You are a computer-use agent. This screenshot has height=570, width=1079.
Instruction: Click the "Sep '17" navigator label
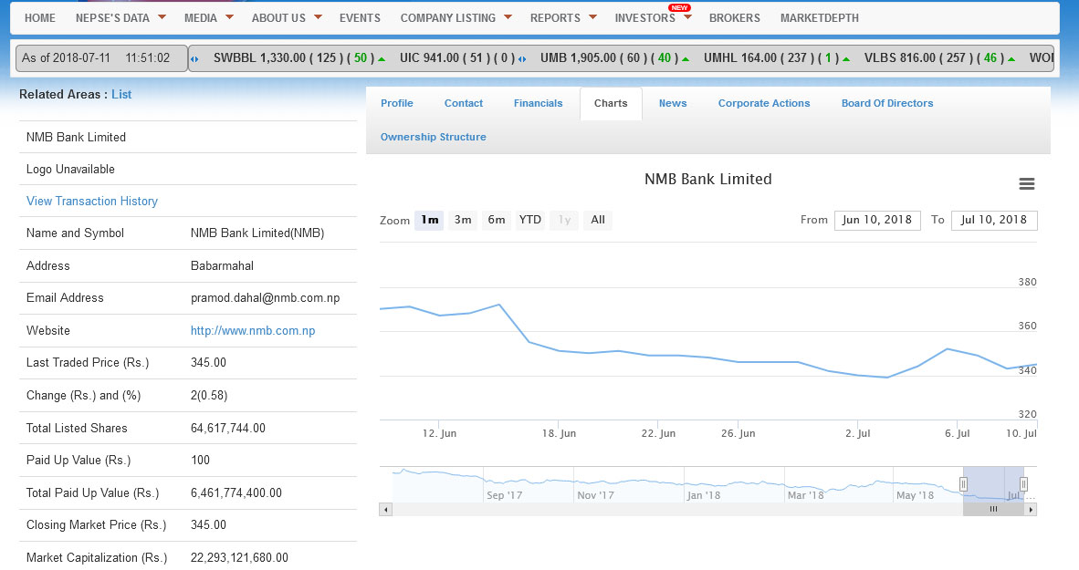(x=505, y=495)
